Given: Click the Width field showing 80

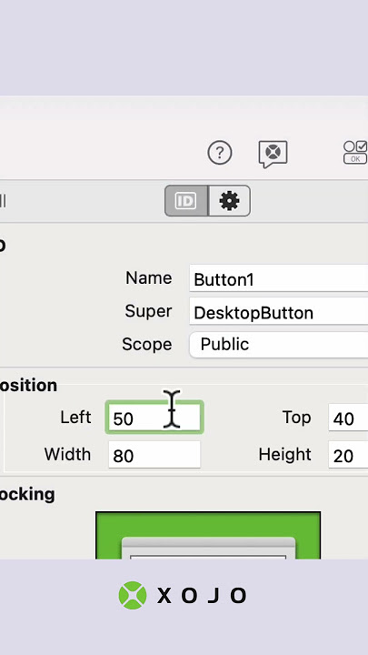Looking at the screenshot, I should point(154,455).
